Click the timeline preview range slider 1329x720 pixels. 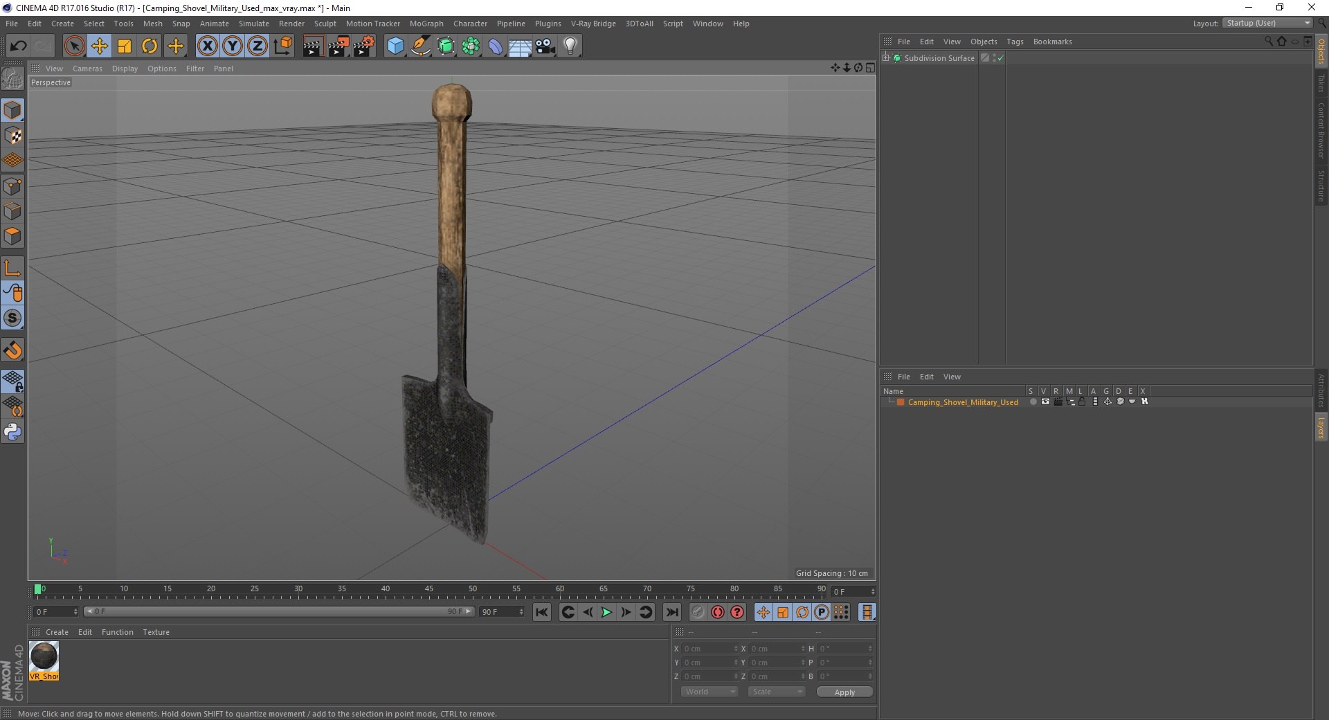click(279, 611)
